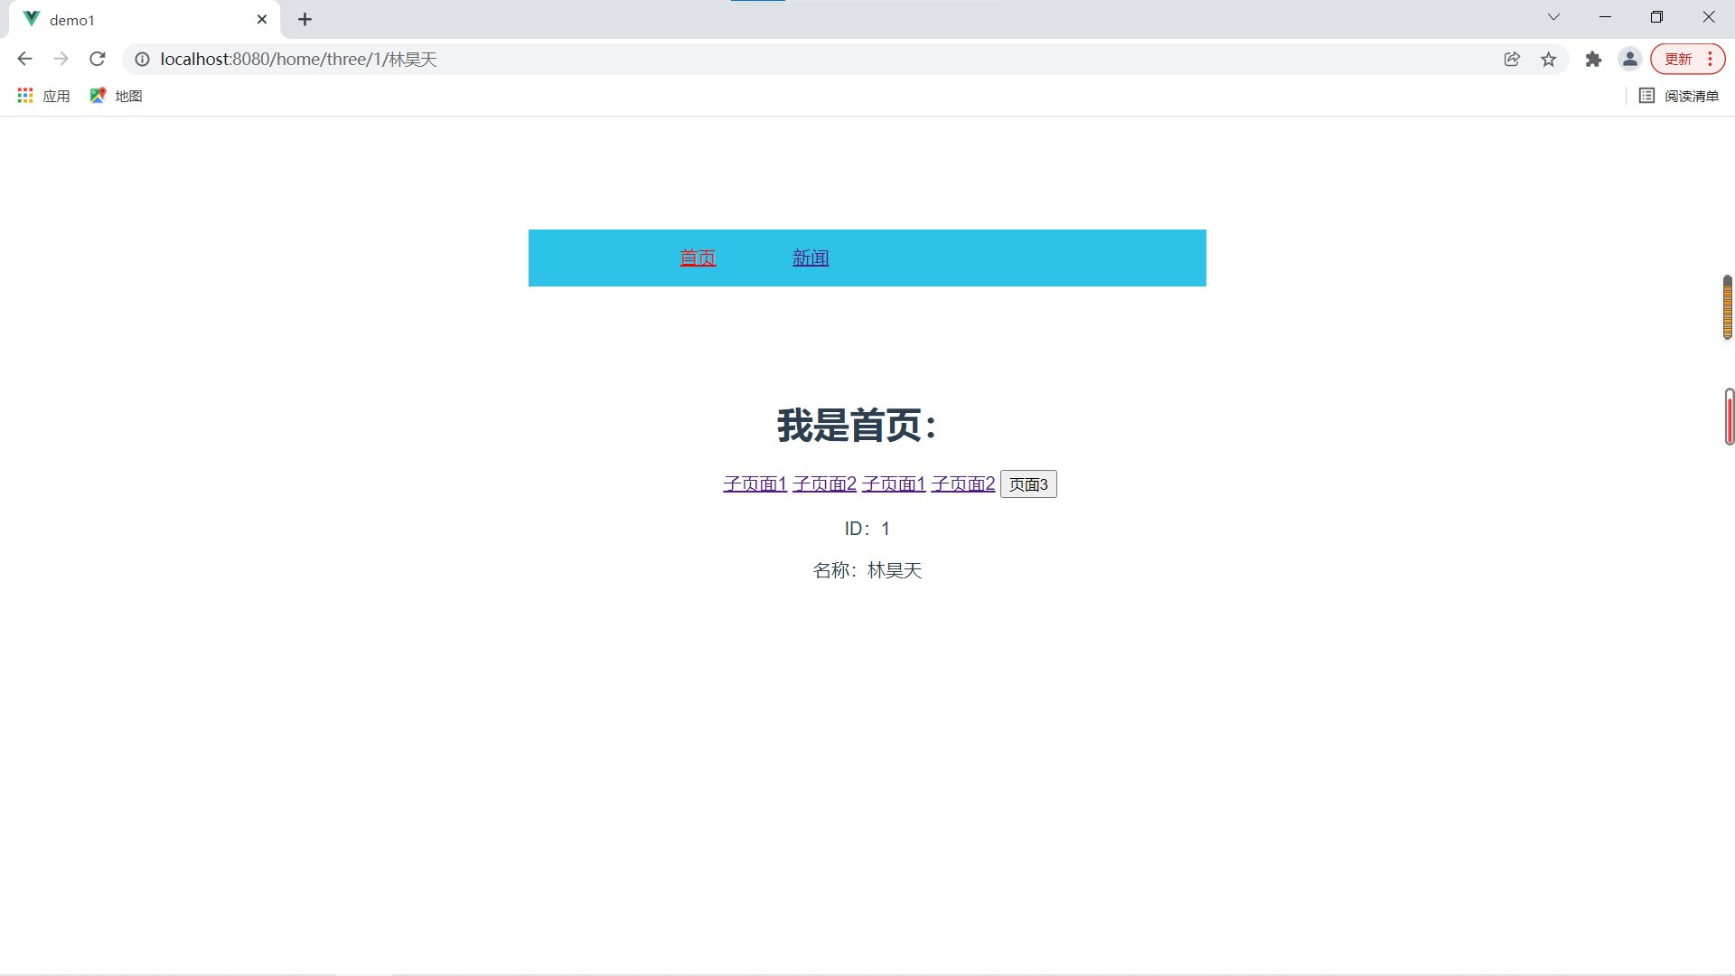Open the 阅读清单 reading list
Screen dimensions: 1735x976
(1679, 96)
